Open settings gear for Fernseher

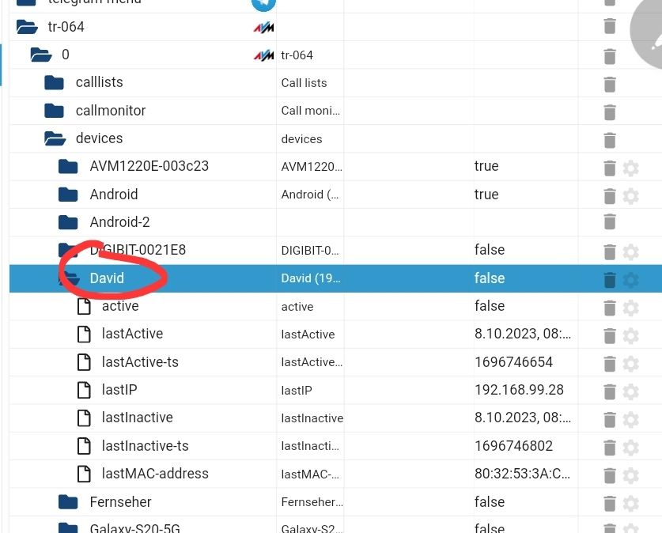click(630, 504)
